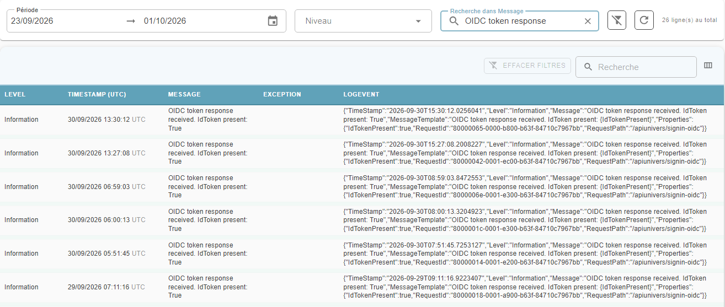
Task: Select the start date 23/09/2026
Action: (x=32, y=21)
